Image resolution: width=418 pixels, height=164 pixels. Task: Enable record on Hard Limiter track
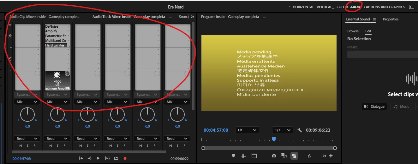coord(64,145)
